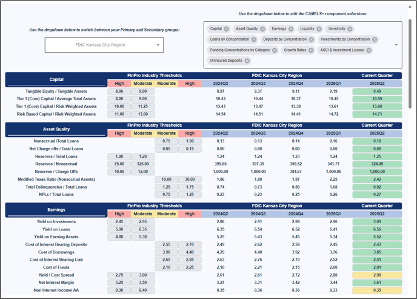
Task: Remove the Sensitivity chip
Action: (350, 29)
